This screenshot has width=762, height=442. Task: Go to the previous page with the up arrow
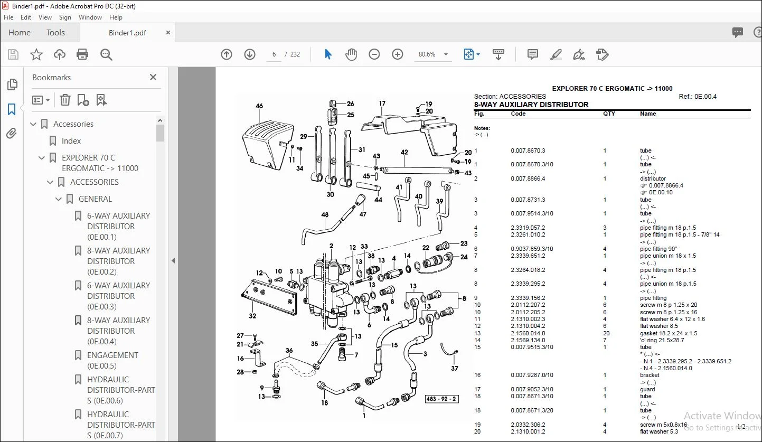[227, 54]
